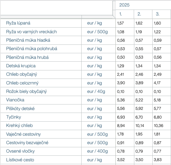Click the Lístkové cesto link
Screen dimensions: 171x165
(x=20, y=160)
